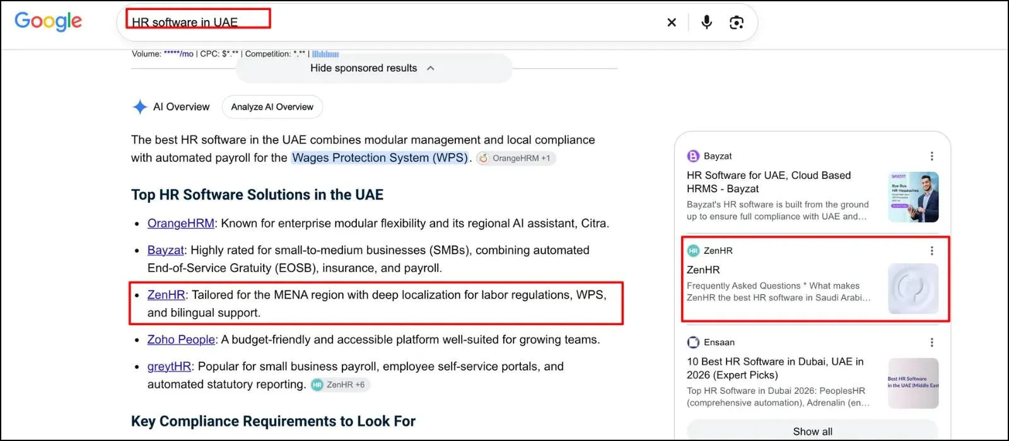Click the Ensaan favicon in source card
Viewport: 1009px width, 441px height.
coord(693,343)
